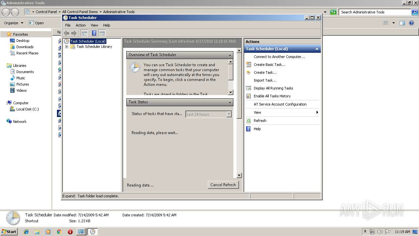Click the Enable All Tasks History icon
Screen dimensions: 419x236
pyautogui.click(x=249, y=96)
